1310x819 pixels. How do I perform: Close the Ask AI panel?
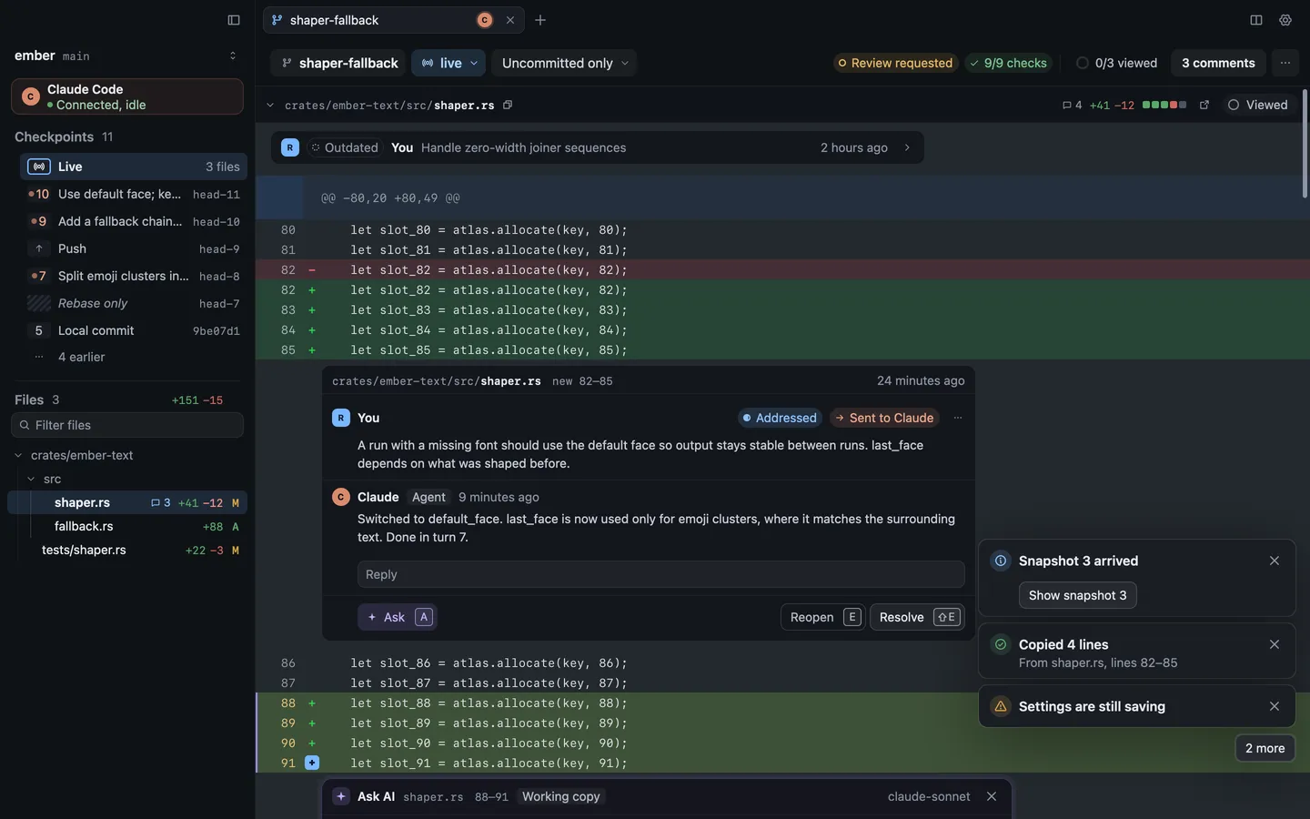[992, 796]
